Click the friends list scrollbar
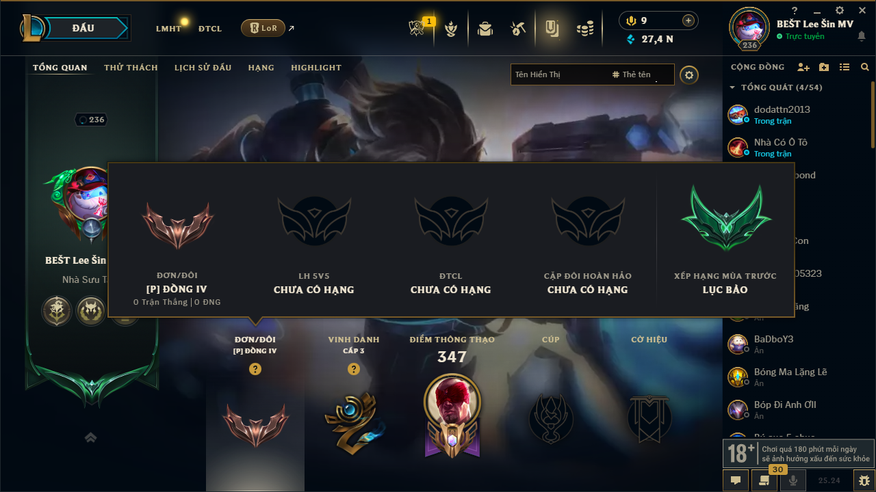The image size is (876, 492). [x=873, y=113]
